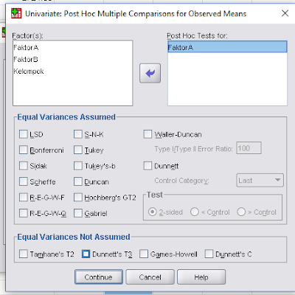This screenshot has height=295, width=295.
Task: Select the 2-sided test radio button
Action: [x=152, y=212]
